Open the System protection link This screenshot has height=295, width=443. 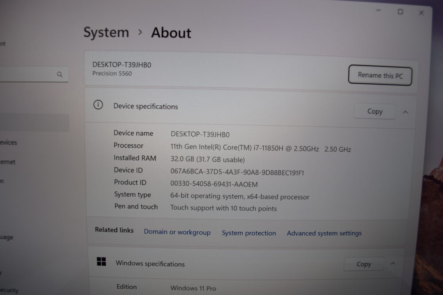click(x=249, y=233)
